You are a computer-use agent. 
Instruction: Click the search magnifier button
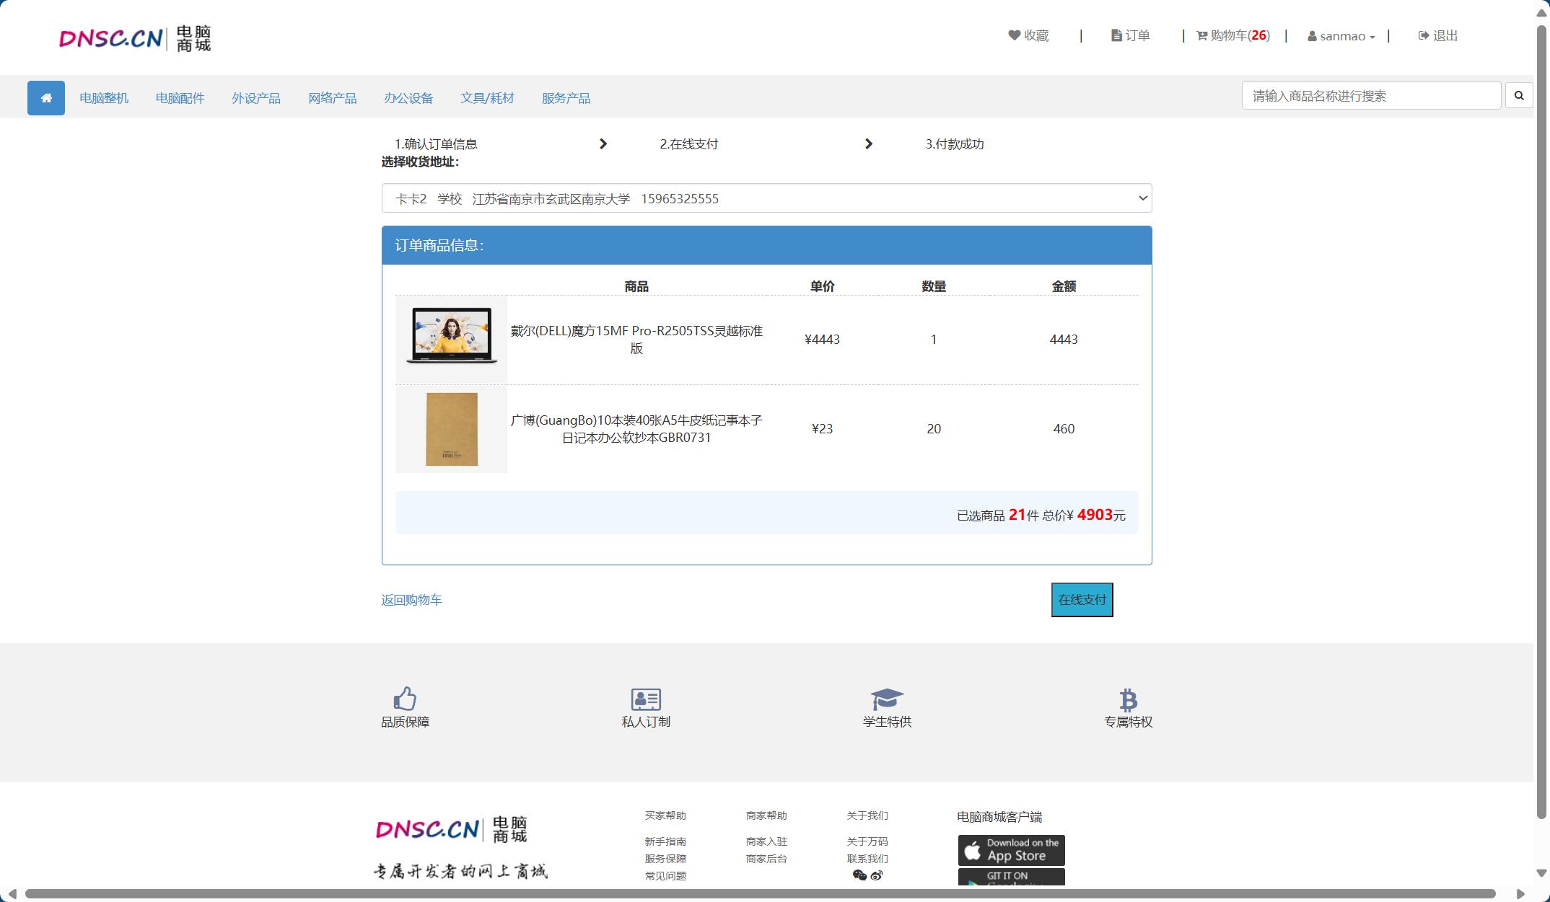pyautogui.click(x=1519, y=95)
